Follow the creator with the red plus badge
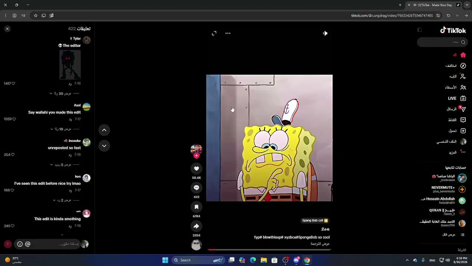Image resolution: width=472 pixels, height=266 pixels. (196, 156)
